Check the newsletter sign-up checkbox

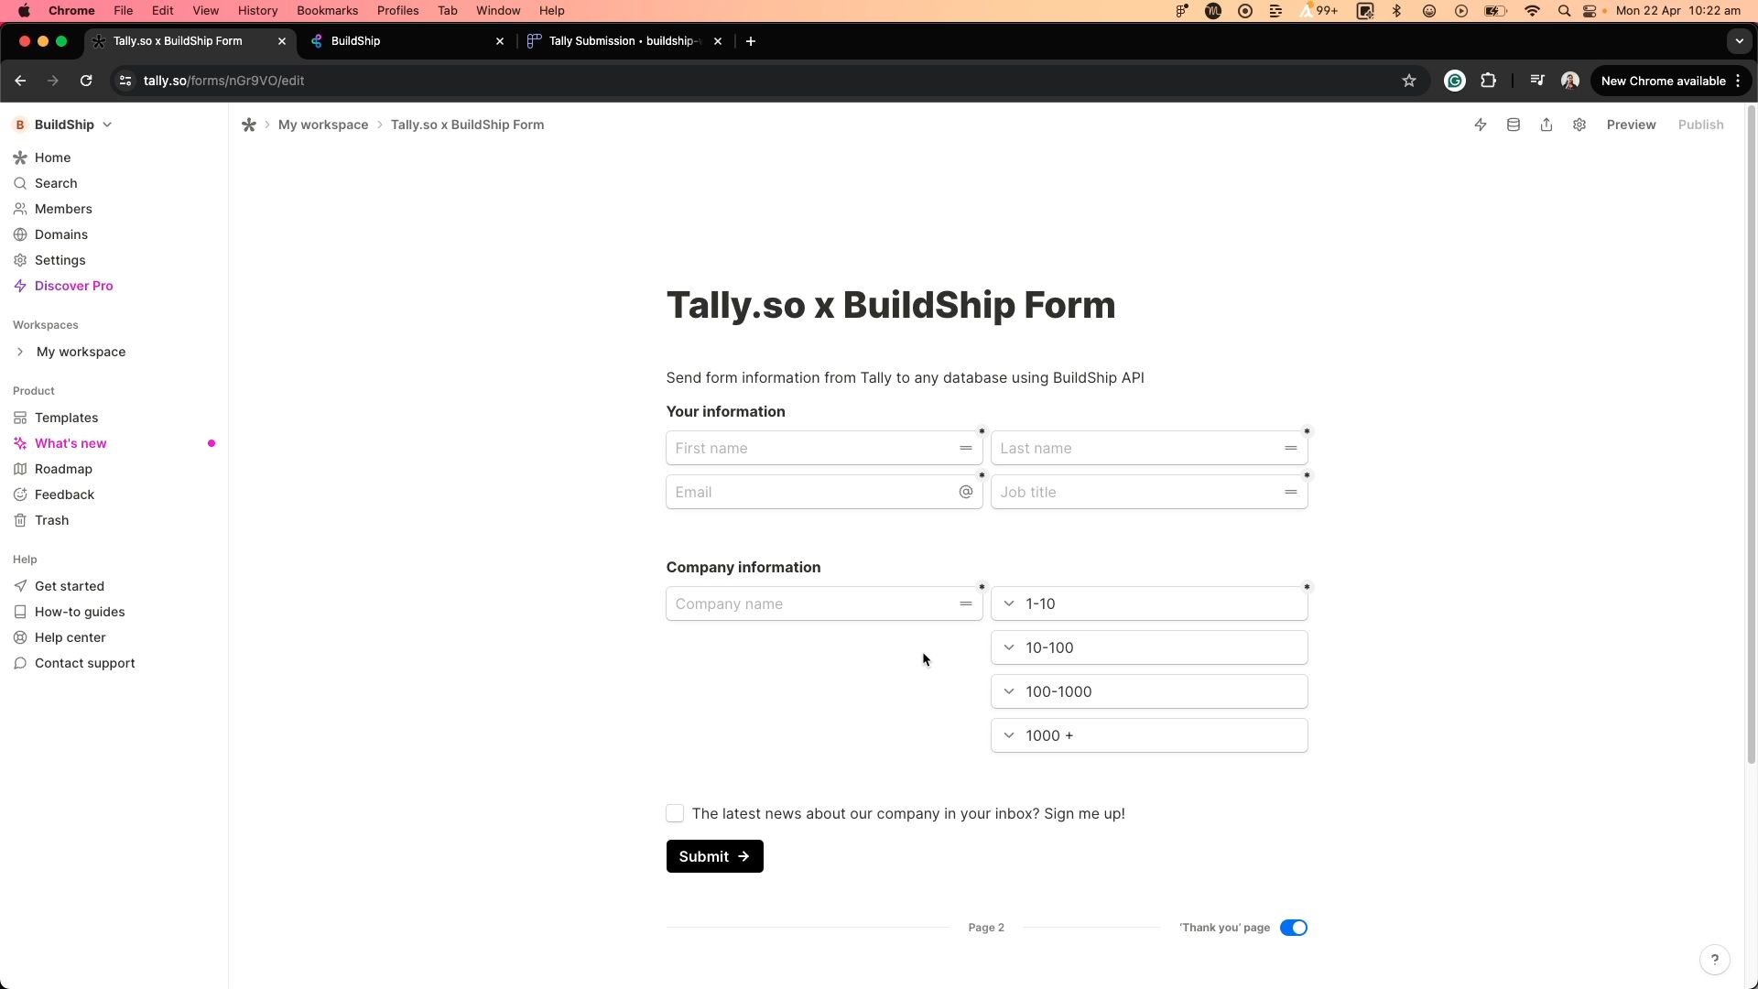(x=675, y=813)
